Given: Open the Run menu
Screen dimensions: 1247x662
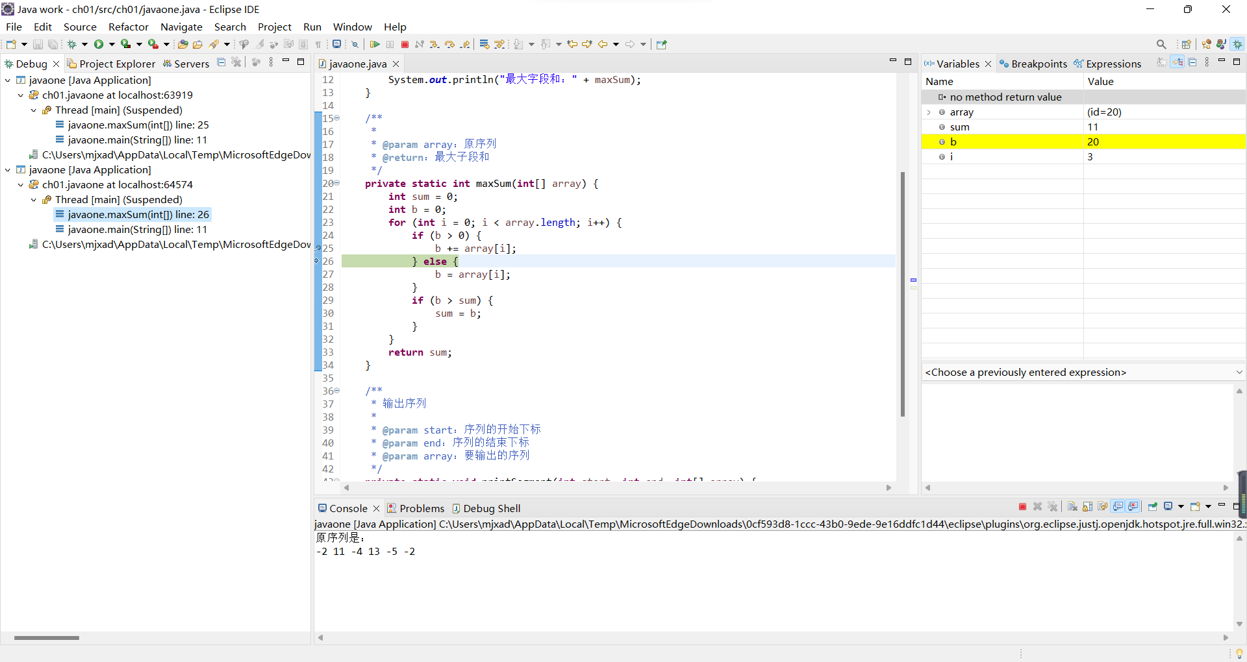Looking at the screenshot, I should [x=312, y=27].
